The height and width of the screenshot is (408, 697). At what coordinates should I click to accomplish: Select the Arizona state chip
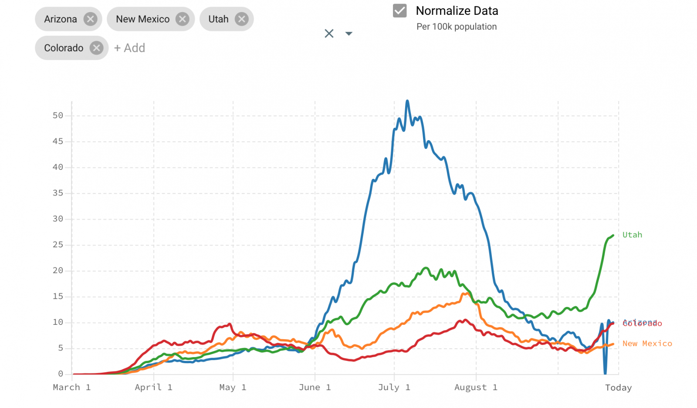61,19
